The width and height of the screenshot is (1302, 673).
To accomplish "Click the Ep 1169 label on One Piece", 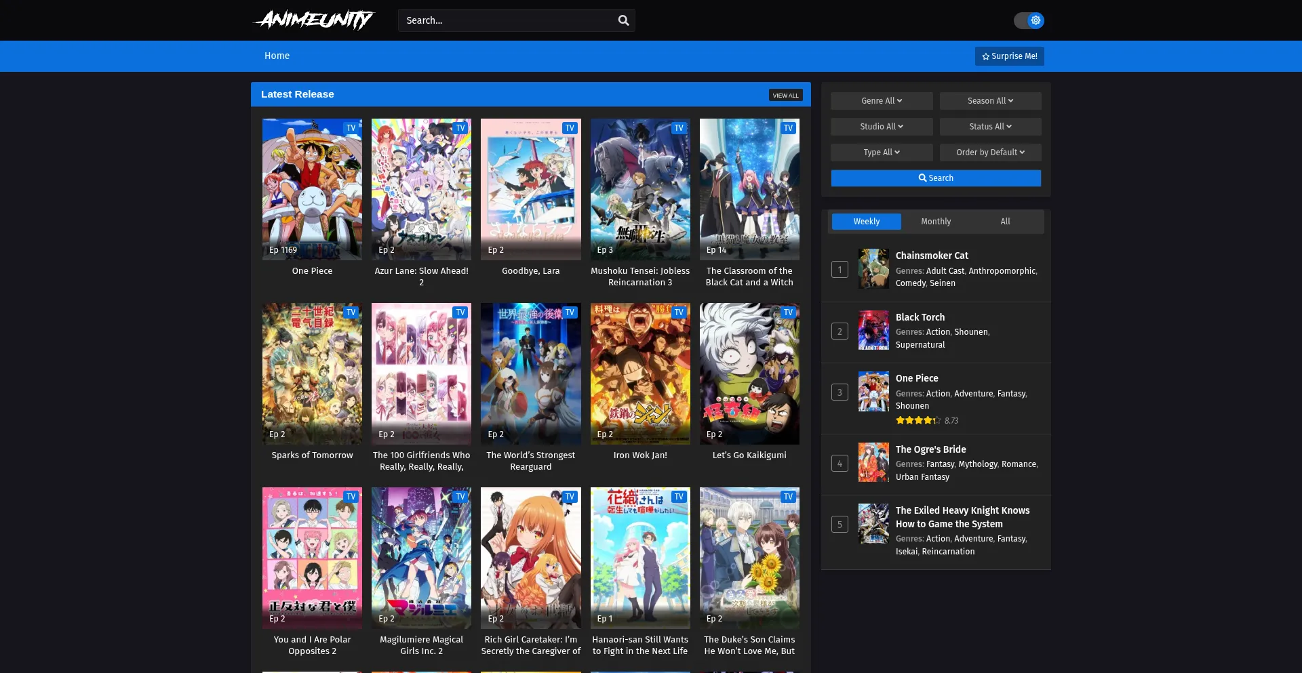I will [x=283, y=250].
